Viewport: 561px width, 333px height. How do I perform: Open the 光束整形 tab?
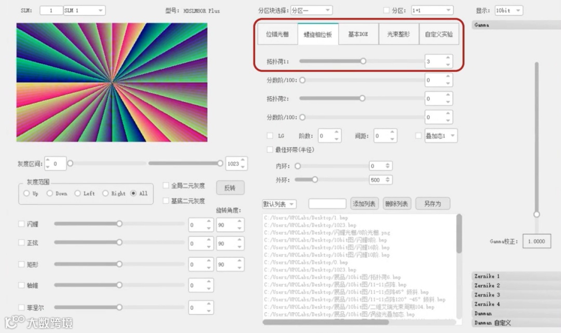[x=398, y=34]
